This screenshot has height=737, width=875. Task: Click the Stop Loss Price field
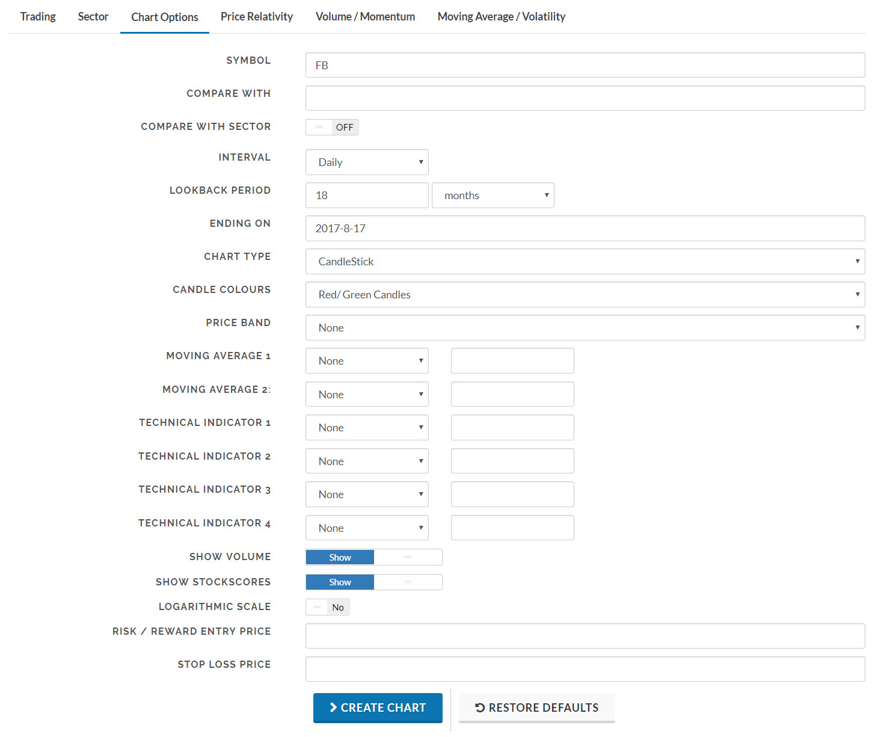pos(585,669)
